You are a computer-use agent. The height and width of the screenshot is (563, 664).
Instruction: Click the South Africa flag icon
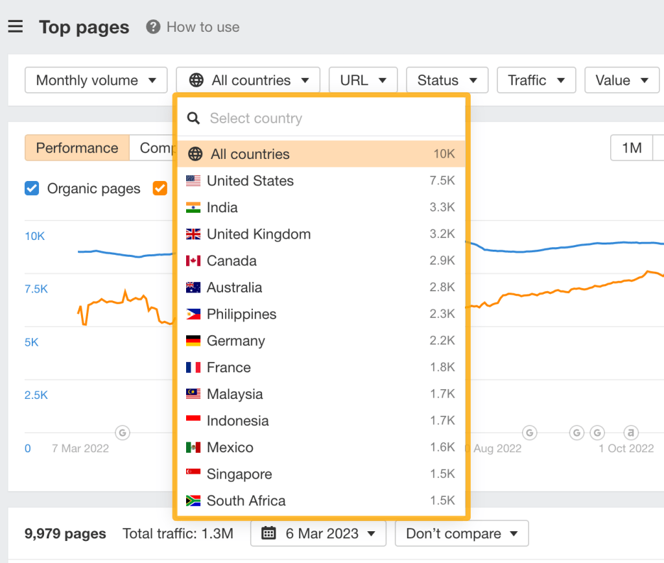click(193, 501)
